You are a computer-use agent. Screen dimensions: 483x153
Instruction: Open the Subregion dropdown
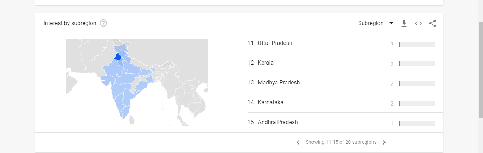376,23
